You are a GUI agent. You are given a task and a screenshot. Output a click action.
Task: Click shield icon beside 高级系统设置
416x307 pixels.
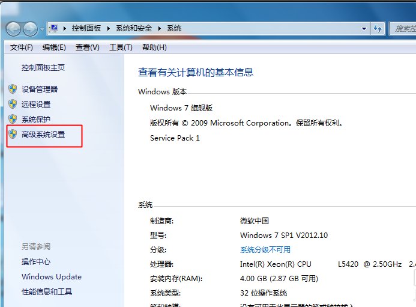(13, 134)
